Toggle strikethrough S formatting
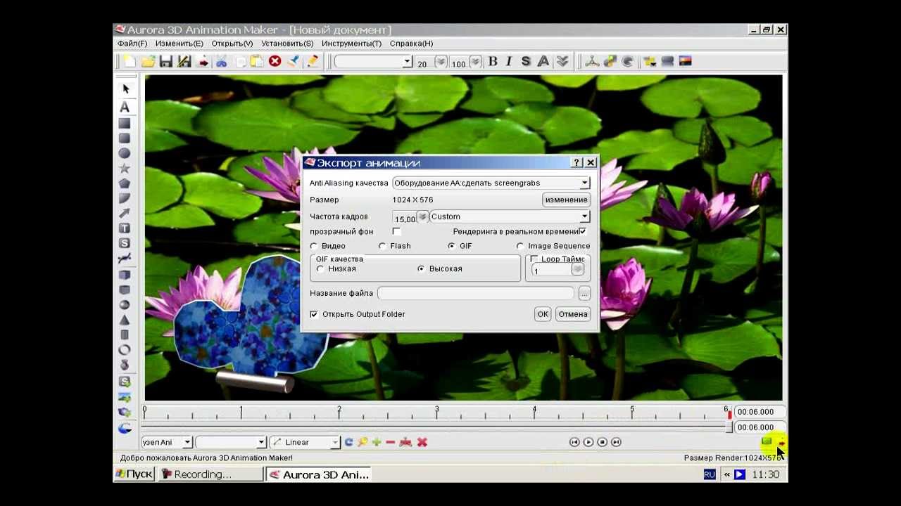Image resolution: width=901 pixels, height=506 pixels. point(526,62)
